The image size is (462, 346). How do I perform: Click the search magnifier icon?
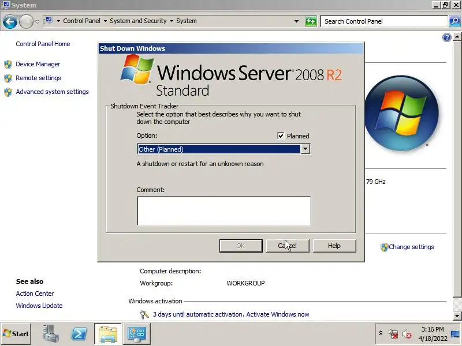tap(454, 21)
